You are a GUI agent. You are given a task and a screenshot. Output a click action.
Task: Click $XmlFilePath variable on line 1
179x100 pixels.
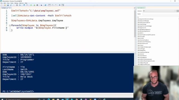click(x=19, y=11)
